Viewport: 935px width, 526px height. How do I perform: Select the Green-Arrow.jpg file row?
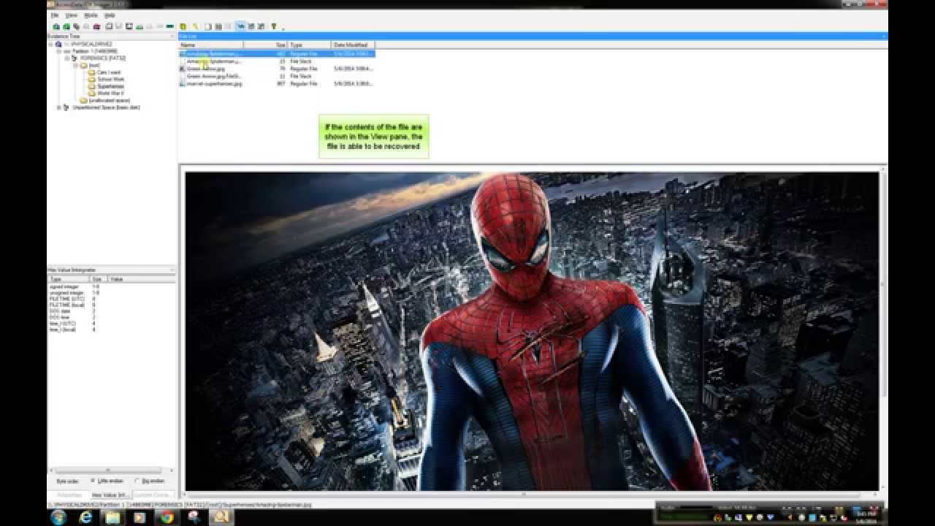277,69
